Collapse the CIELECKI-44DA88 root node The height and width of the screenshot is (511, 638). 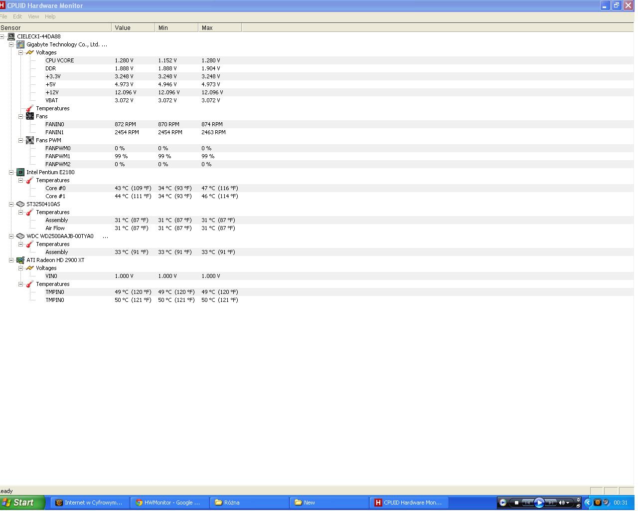click(2, 36)
